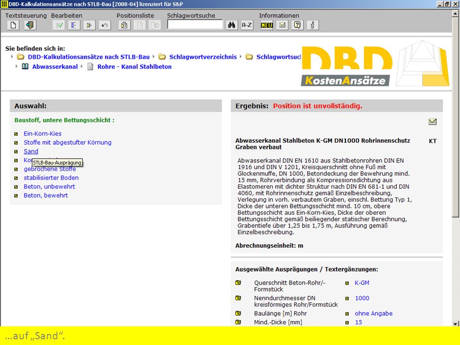
Task: Edit the K-GM cross-section value
Action: pyautogui.click(x=362, y=283)
